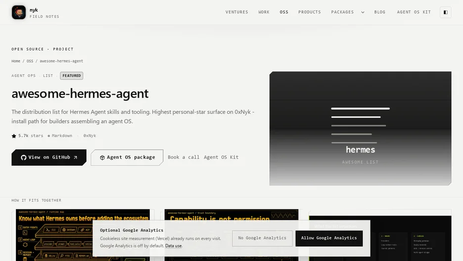Click the awesome-hermes-agent breadcrumb
Viewport: 463px width, 261px height.
click(x=61, y=61)
